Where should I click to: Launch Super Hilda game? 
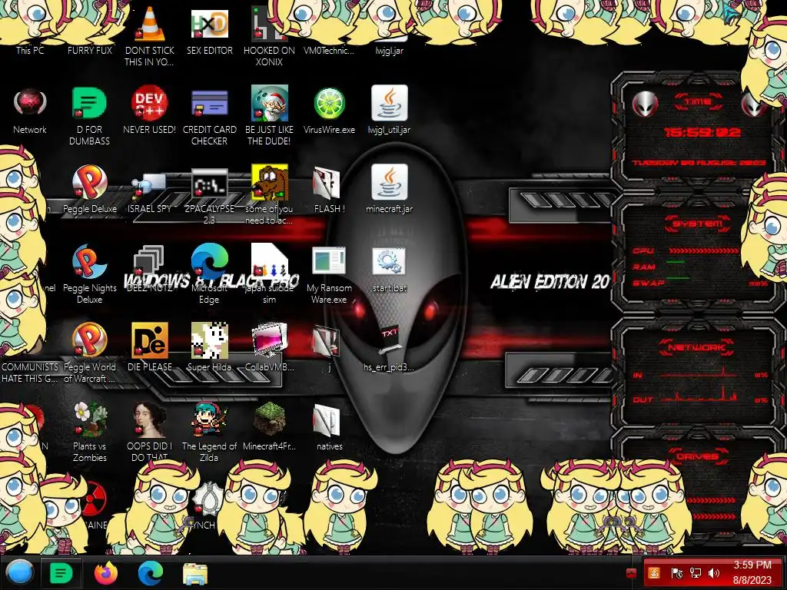click(210, 340)
